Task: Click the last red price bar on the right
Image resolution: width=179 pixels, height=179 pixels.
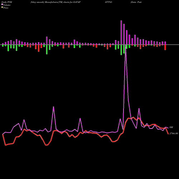Action: pyautogui.click(x=165, y=47)
